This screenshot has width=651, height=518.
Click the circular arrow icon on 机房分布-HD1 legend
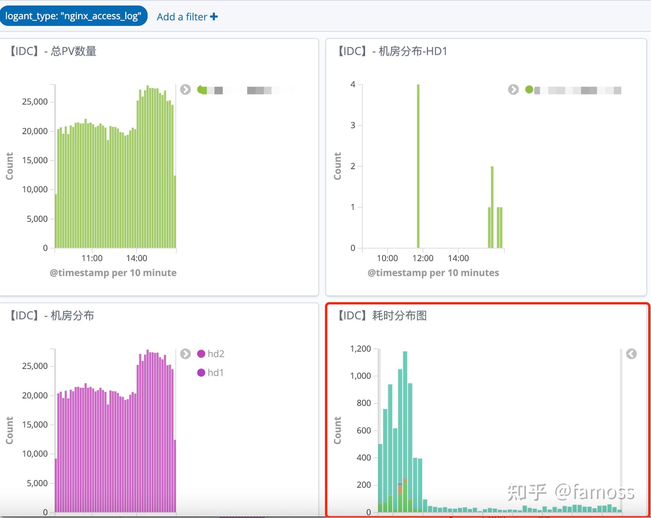click(513, 90)
